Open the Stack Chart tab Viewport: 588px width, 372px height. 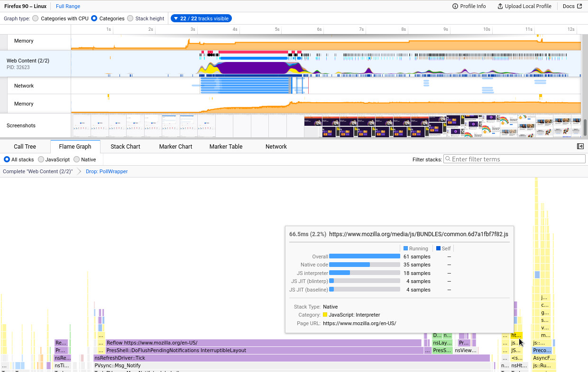click(125, 147)
